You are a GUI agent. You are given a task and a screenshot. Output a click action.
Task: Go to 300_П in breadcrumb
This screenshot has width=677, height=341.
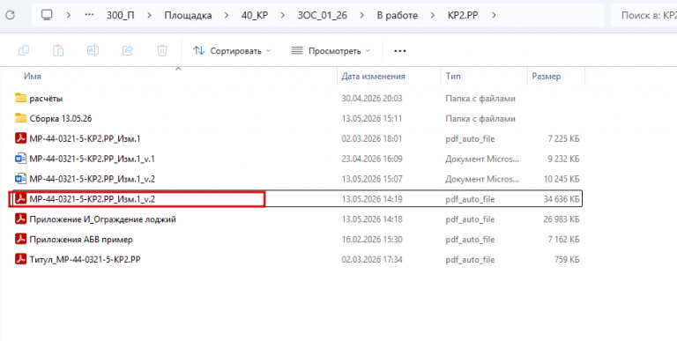tap(121, 15)
